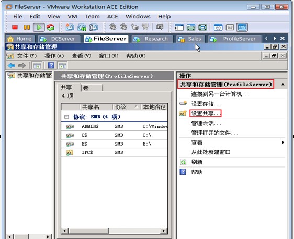Select the ADMIN$ share row

(114, 126)
